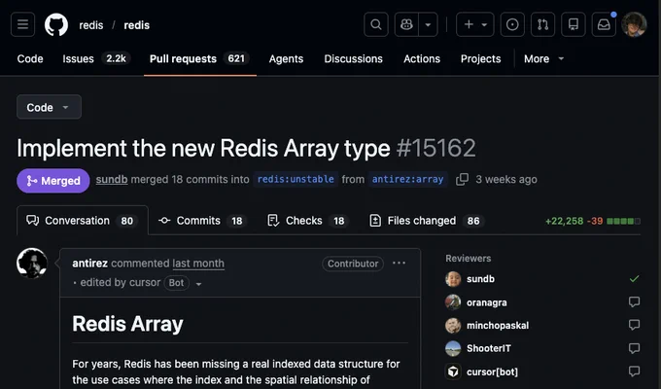Open the pull requests icon in header

[x=543, y=24]
